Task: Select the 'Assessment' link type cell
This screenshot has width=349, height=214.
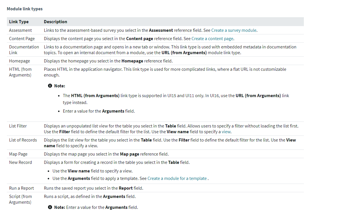Action: 20,30
